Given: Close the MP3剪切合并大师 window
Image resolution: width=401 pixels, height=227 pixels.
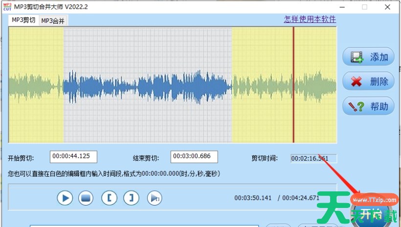Looking at the screenshot, I should (387, 7).
